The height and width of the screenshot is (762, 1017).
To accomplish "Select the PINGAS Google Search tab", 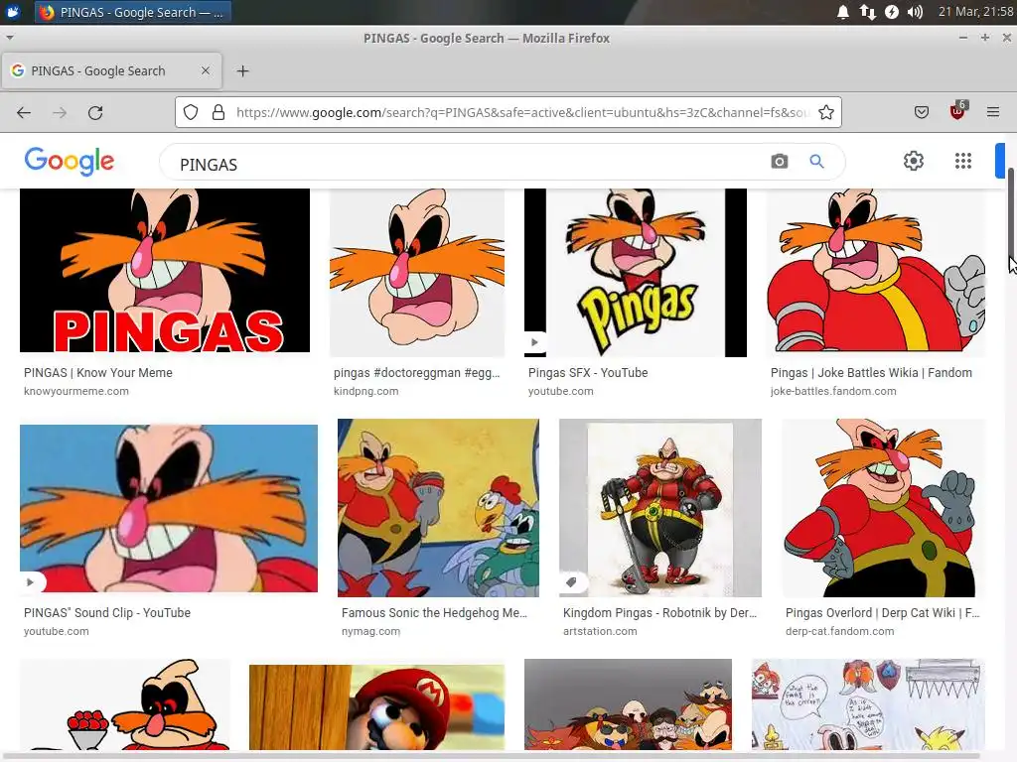I will (x=111, y=70).
